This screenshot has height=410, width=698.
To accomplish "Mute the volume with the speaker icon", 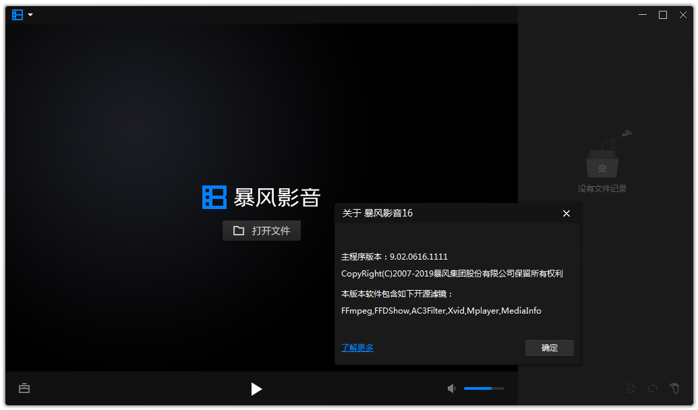I will (x=450, y=388).
